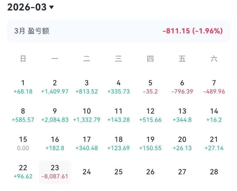Open the 2026-03 month dropdown
Viewport: 237px width, 191px height.
coord(31,7)
